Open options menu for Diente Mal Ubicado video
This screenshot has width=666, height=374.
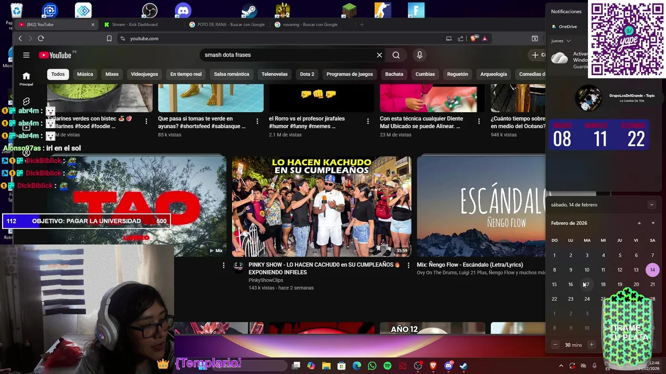(479, 121)
